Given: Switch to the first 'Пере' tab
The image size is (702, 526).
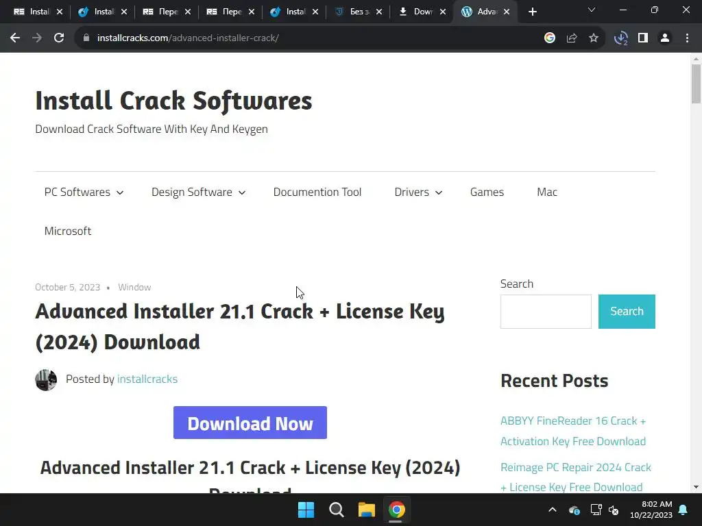Looking at the screenshot, I should coord(160,12).
